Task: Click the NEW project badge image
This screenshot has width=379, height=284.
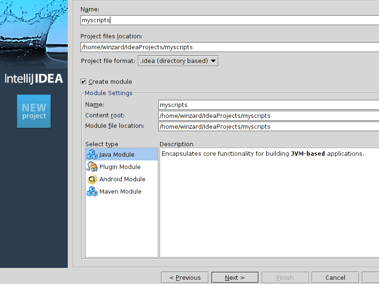Action: (34, 111)
